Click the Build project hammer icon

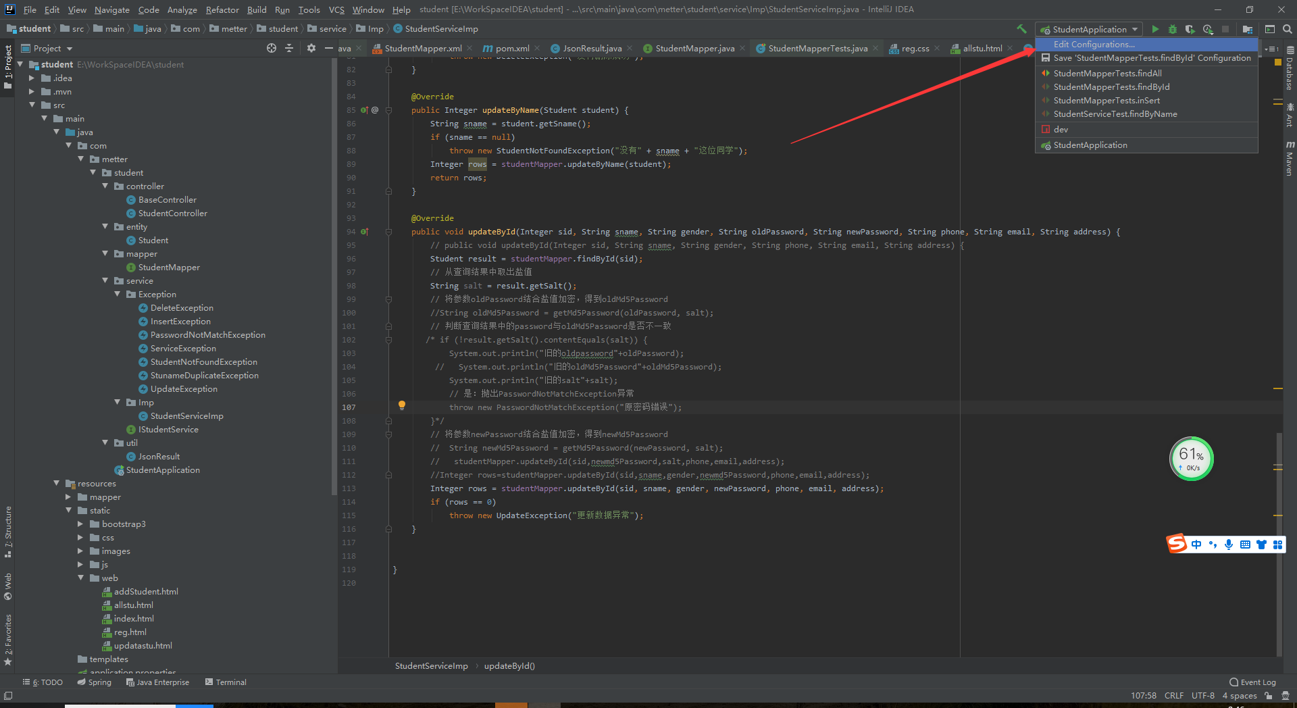[x=1021, y=29]
